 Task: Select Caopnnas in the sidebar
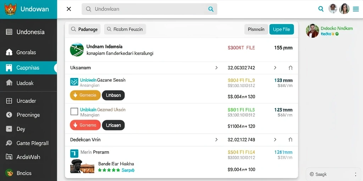[x=28, y=68]
